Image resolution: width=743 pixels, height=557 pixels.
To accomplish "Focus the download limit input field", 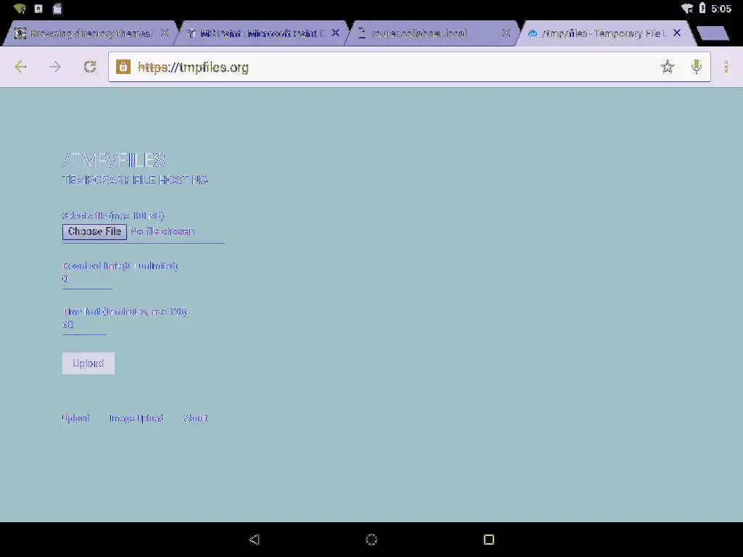I will [x=87, y=279].
